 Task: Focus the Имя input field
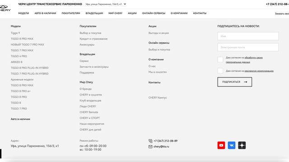click(248, 36)
